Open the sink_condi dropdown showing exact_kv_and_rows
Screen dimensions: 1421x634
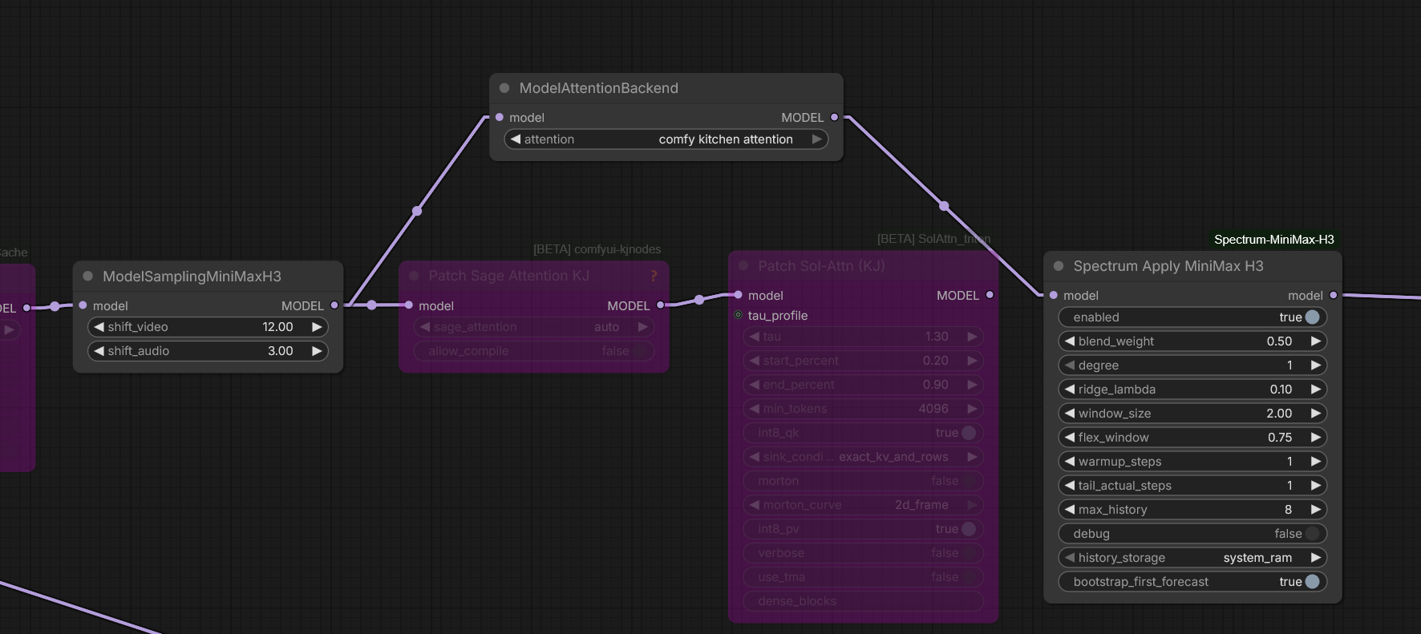(863, 457)
